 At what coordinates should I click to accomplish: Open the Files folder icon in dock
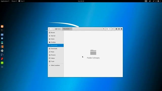coord(2,35)
